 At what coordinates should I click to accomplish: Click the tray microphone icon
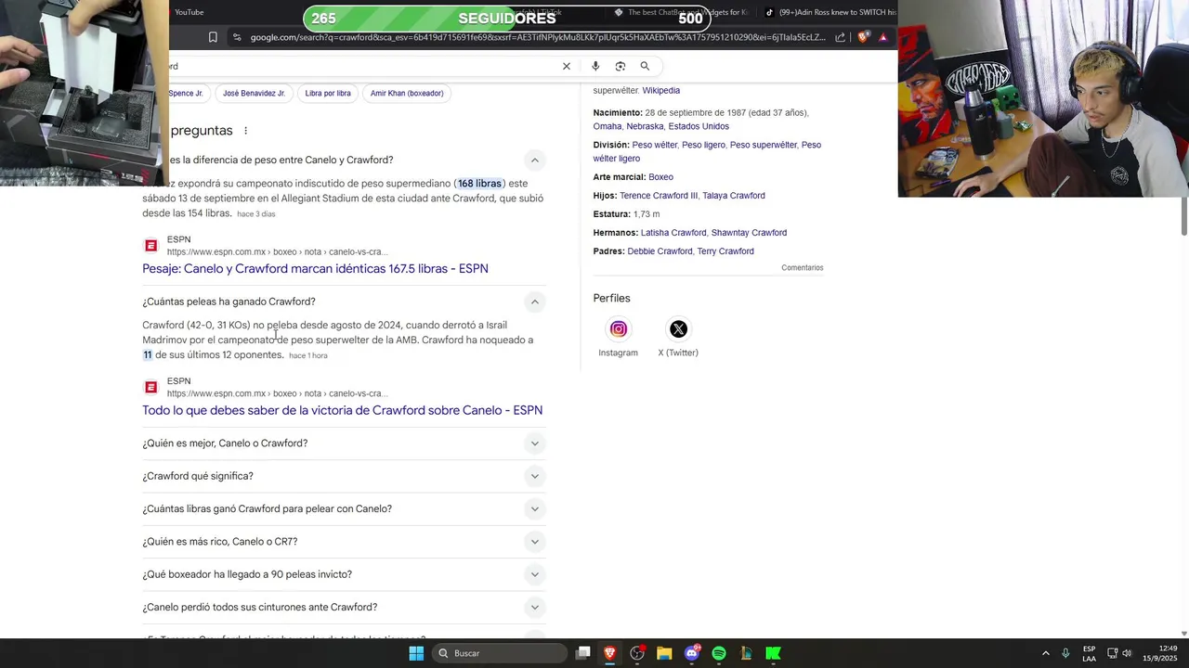point(1065,653)
